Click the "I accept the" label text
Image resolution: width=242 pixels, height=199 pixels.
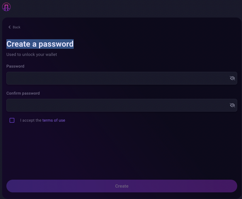(x=31, y=120)
